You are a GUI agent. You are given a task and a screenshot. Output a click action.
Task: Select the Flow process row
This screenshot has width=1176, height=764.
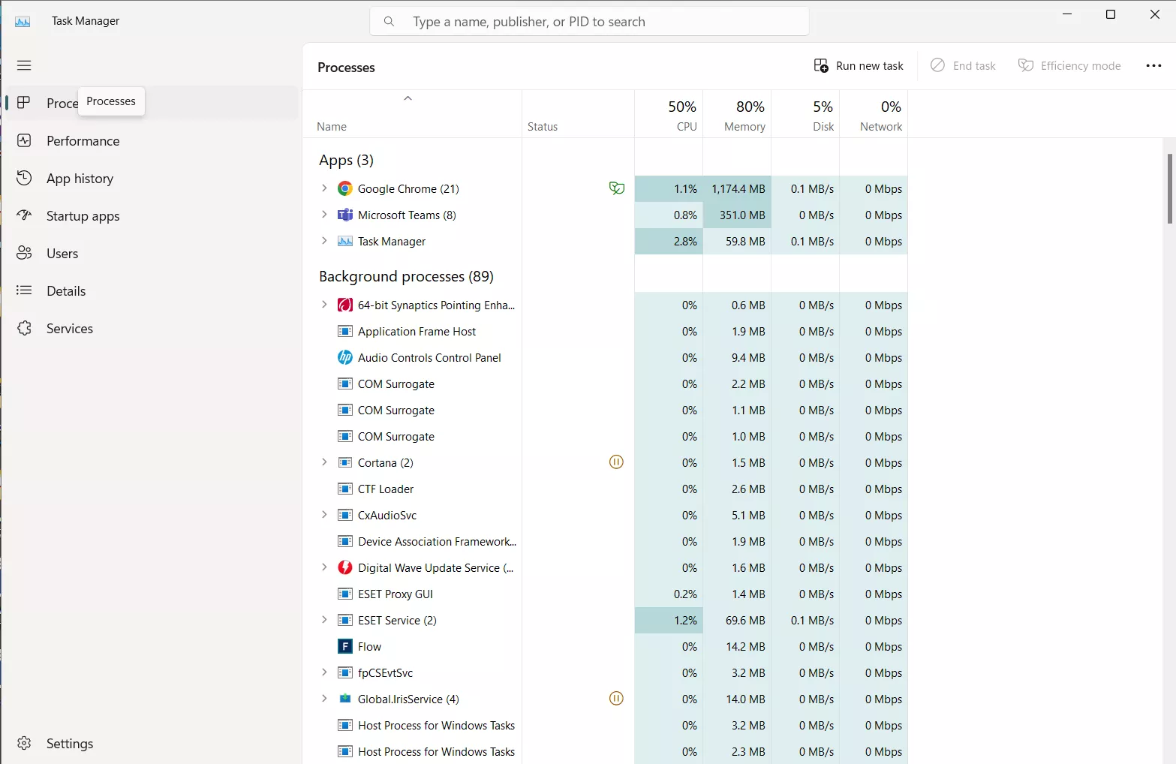tap(369, 647)
